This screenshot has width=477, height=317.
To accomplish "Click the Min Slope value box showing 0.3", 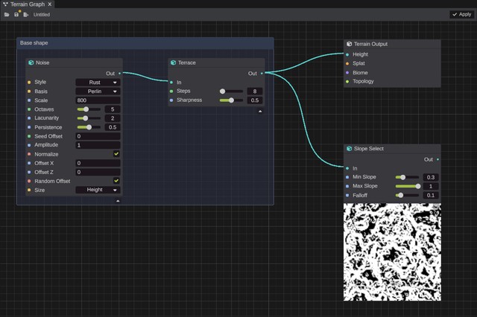I will click(431, 177).
